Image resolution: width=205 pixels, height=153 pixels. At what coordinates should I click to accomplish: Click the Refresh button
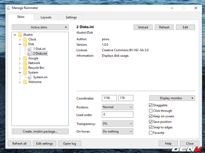164,27
